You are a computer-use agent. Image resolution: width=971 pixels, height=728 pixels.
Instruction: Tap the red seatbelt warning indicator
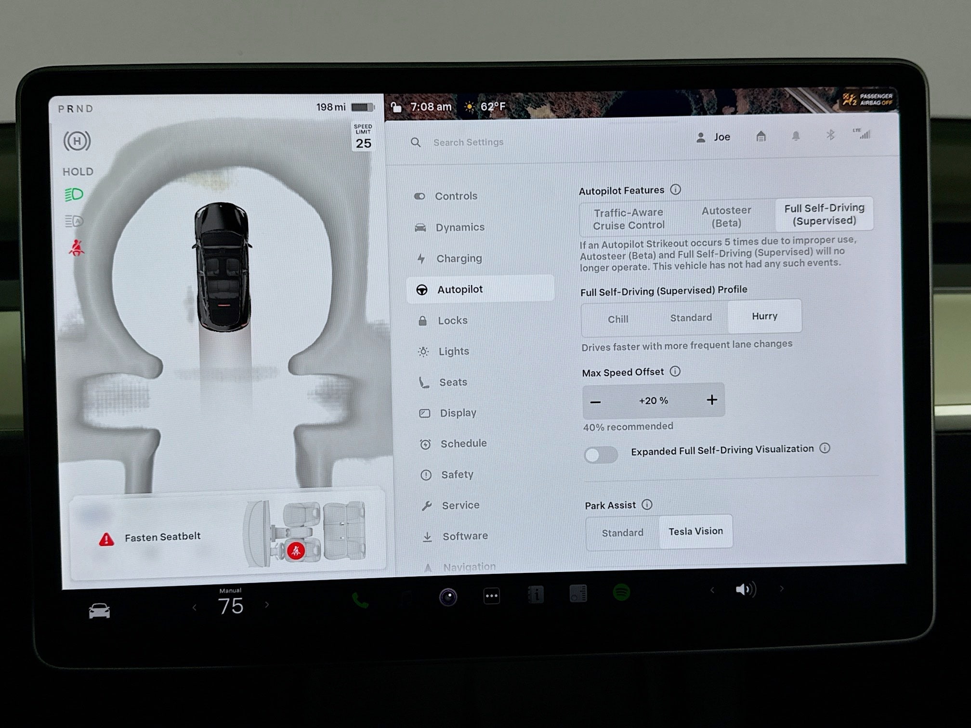[76, 248]
